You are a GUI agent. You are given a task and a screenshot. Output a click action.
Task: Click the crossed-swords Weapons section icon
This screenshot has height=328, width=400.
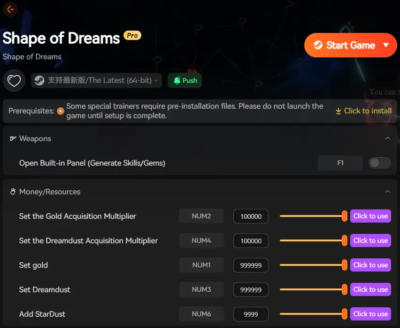pos(13,138)
